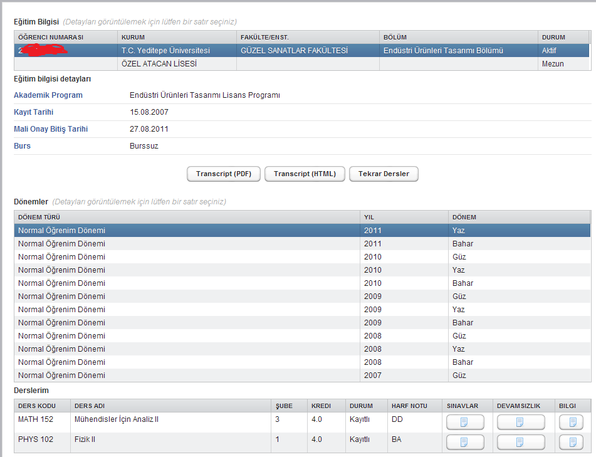This screenshot has width=596, height=457.
Task: Select the 2010 Güz term row
Action: point(302,256)
